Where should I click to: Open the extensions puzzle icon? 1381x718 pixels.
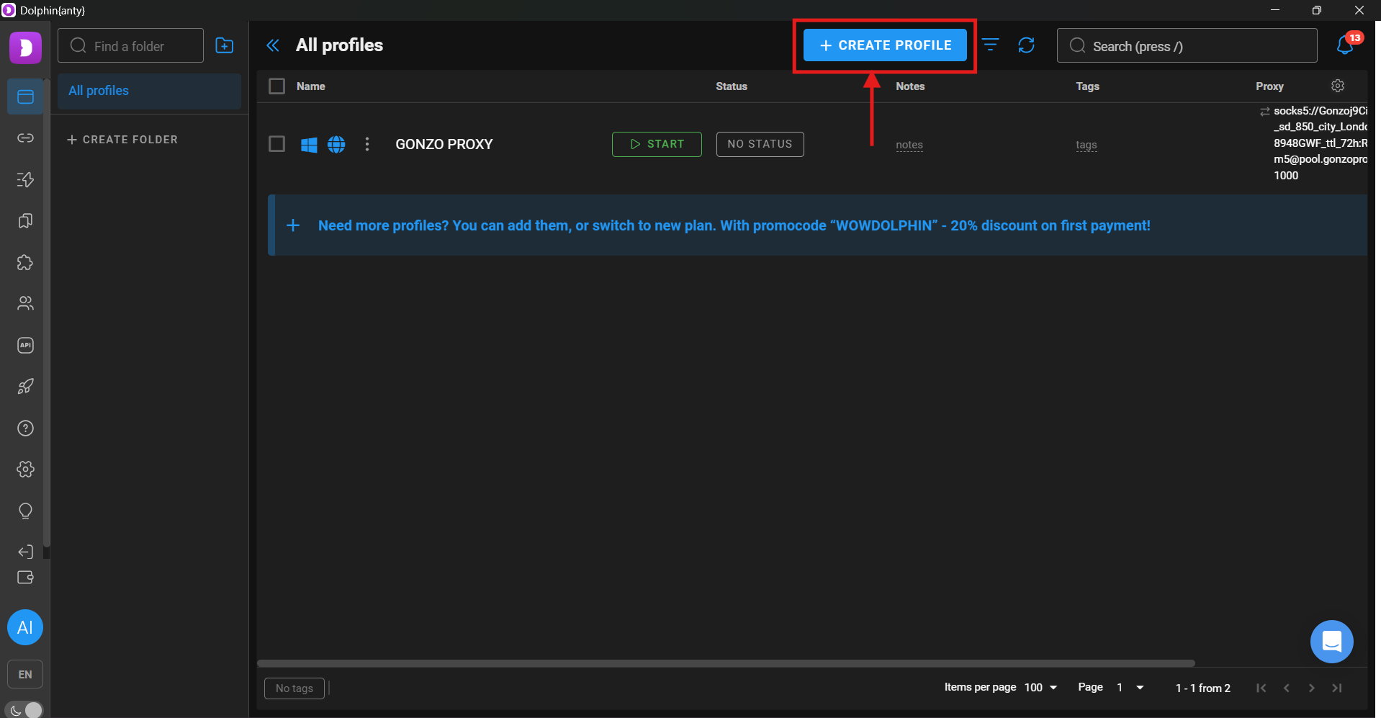click(x=25, y=262)
